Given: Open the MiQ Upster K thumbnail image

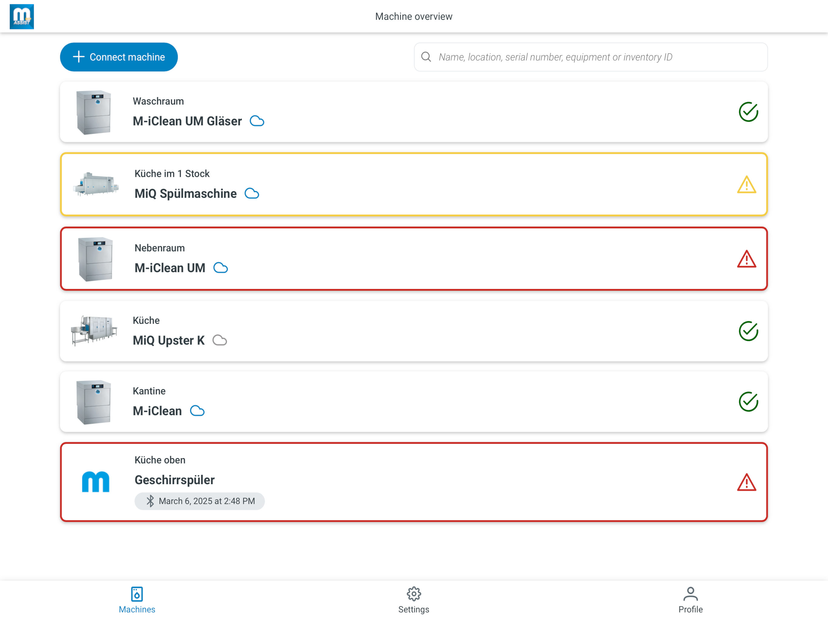Looking at the screenshot, I should pyautogui.click(x=94, y=331).
